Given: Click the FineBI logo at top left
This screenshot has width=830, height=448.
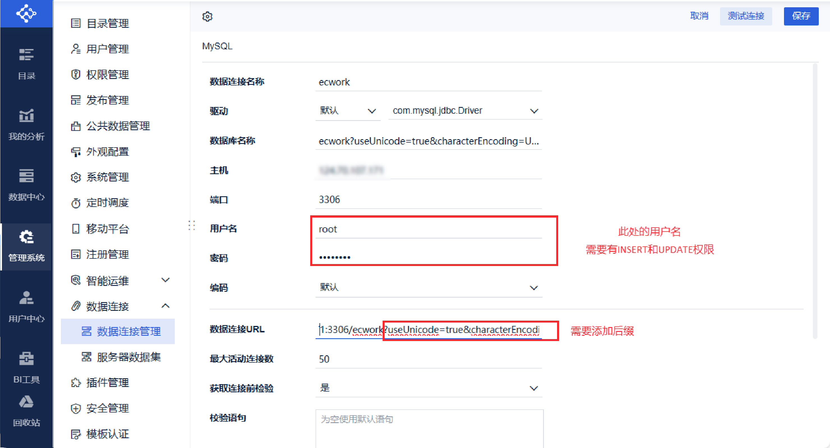Looking at the screenshot, I should click(x=26, y=13).
